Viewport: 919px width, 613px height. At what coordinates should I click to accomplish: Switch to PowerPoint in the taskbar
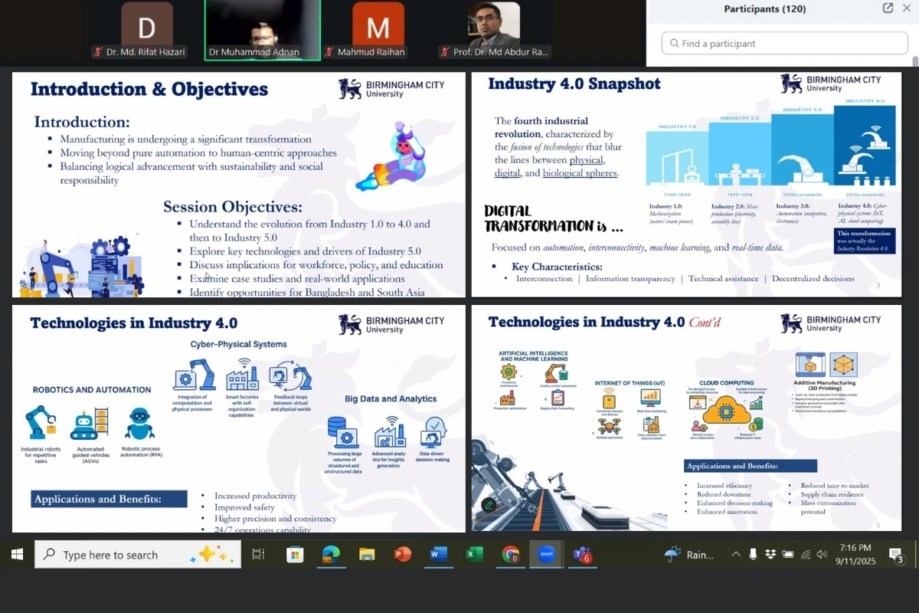(x=403, y=554)
